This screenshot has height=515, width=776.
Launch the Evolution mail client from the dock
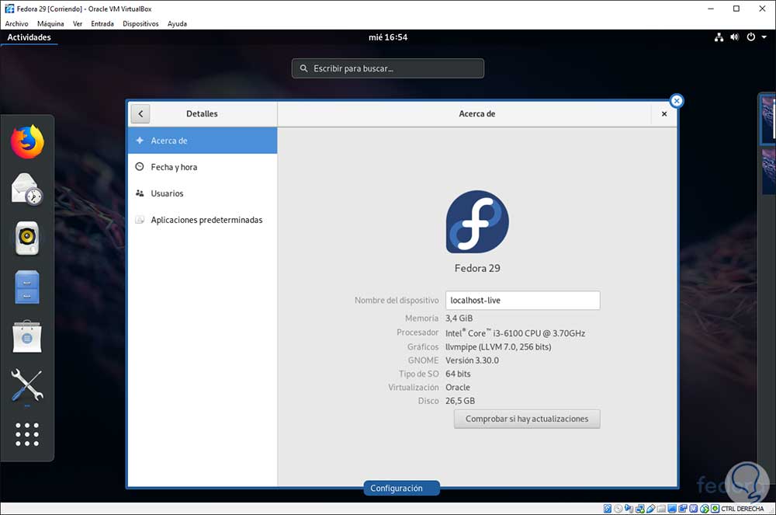[x=27, y=189]
